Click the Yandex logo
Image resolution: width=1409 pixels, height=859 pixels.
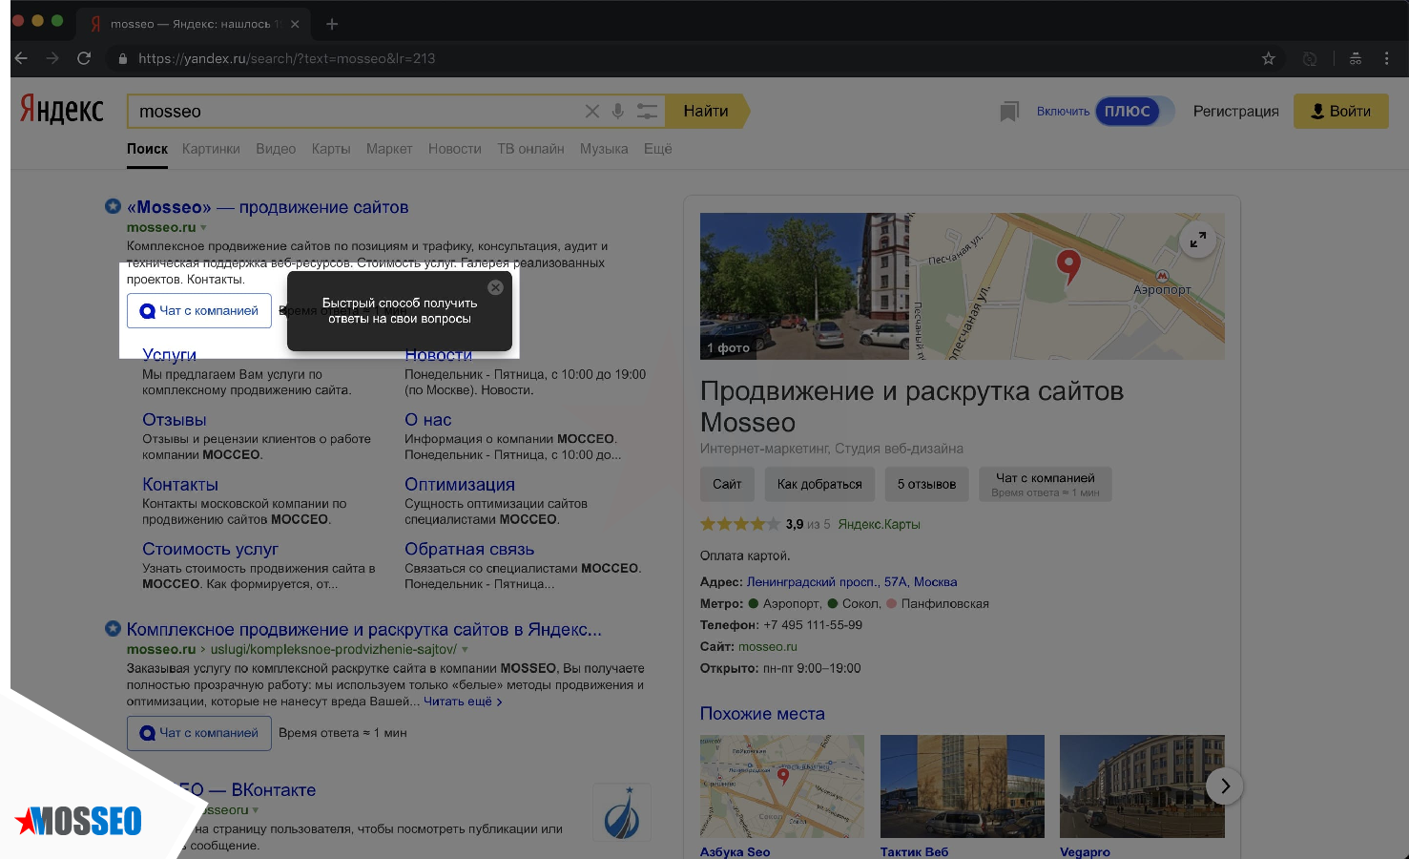pyautogui.click(x=62, y=111)
